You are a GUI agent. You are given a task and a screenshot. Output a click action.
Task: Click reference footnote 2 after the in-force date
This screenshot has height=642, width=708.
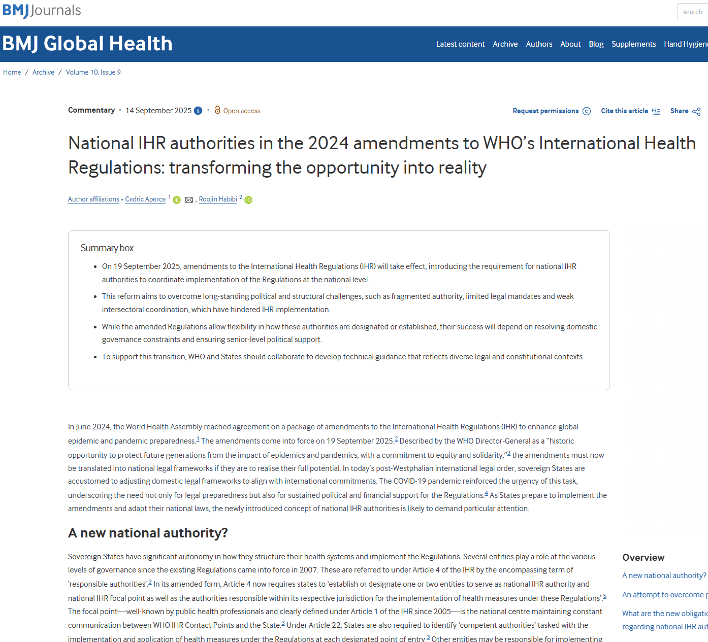point(397,438)
